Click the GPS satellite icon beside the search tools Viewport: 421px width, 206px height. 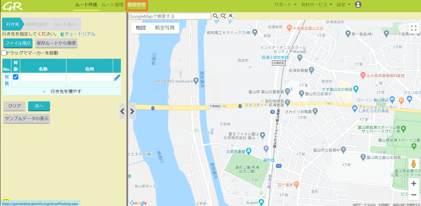point(231,16)
